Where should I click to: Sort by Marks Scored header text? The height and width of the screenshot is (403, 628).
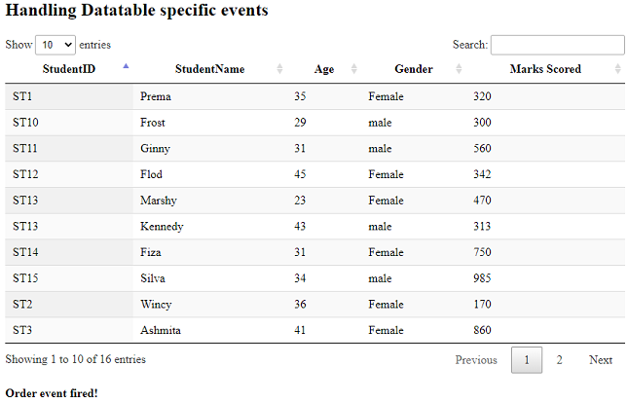(x=545, y=69)
